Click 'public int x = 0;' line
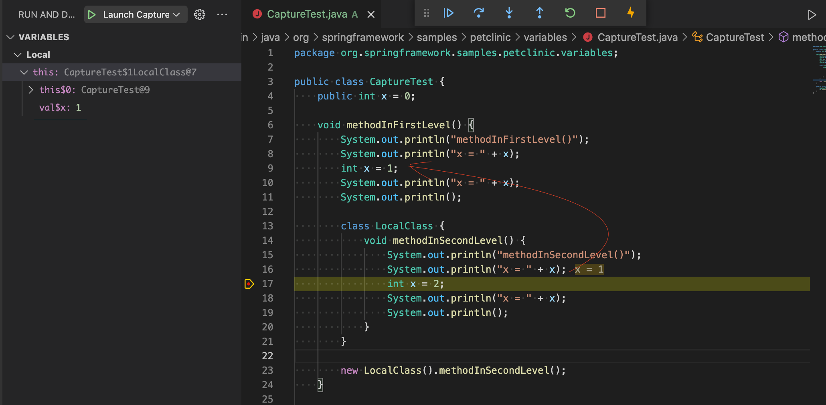826x405 pixels. pos(366,96)
